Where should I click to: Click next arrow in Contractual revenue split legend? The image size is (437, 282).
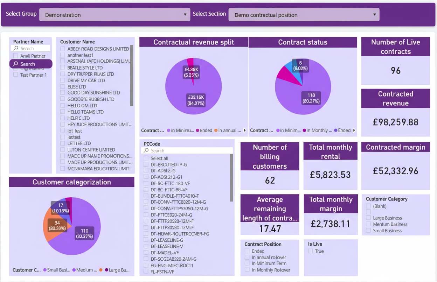point(245,131)
